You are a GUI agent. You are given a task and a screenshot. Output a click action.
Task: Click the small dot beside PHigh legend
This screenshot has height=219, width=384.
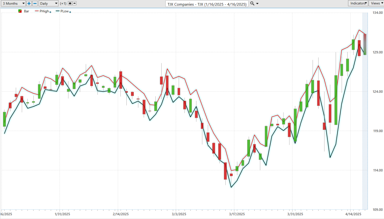[51, 12]
